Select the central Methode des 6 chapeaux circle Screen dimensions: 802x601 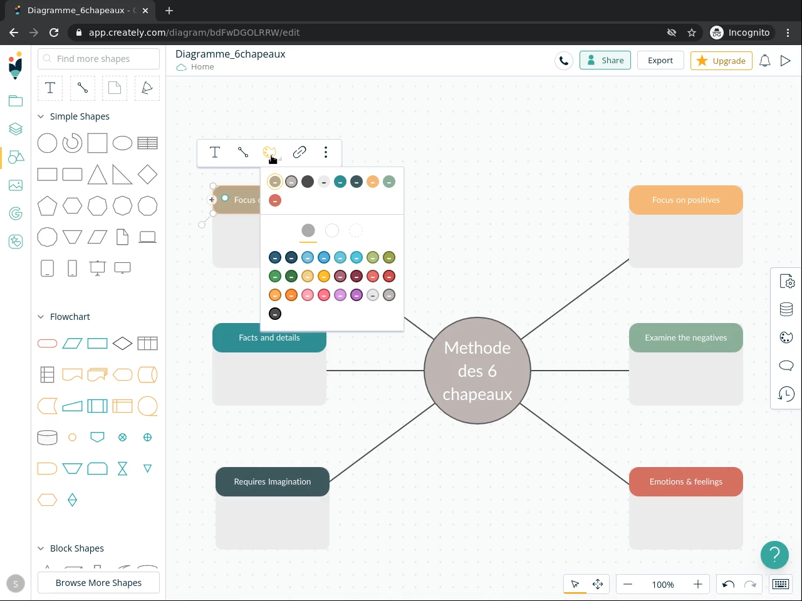pos(477,371)
